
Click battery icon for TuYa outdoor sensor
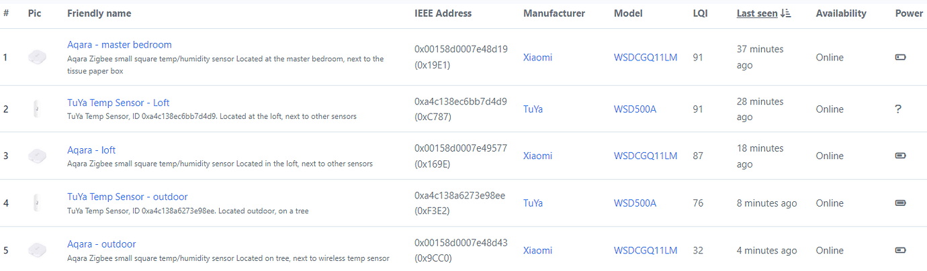click(x=900, y=203)
